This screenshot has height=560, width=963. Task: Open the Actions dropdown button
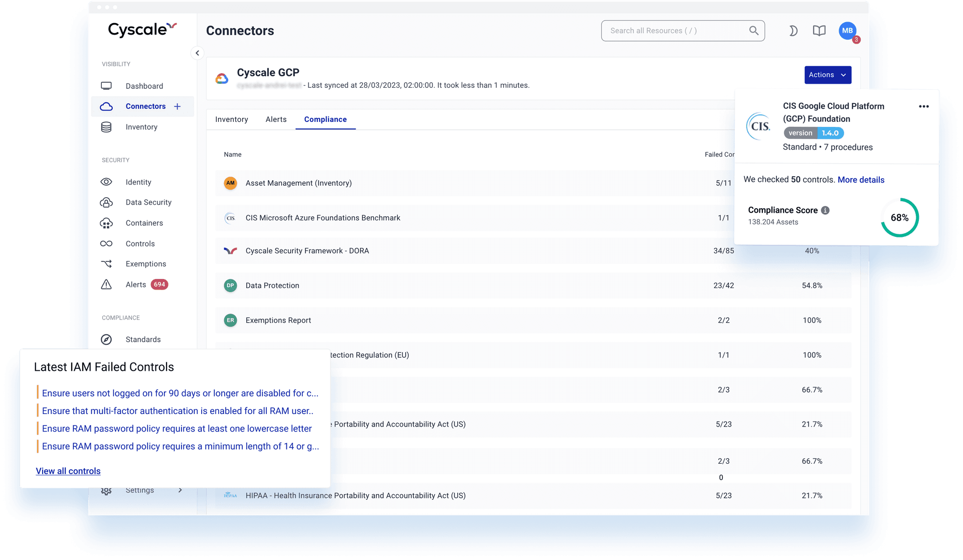click(828, 75)
